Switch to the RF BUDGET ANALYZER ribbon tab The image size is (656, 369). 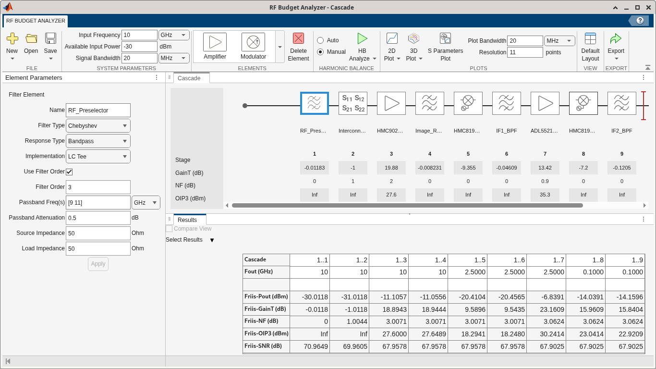click(x=36, y=21)
